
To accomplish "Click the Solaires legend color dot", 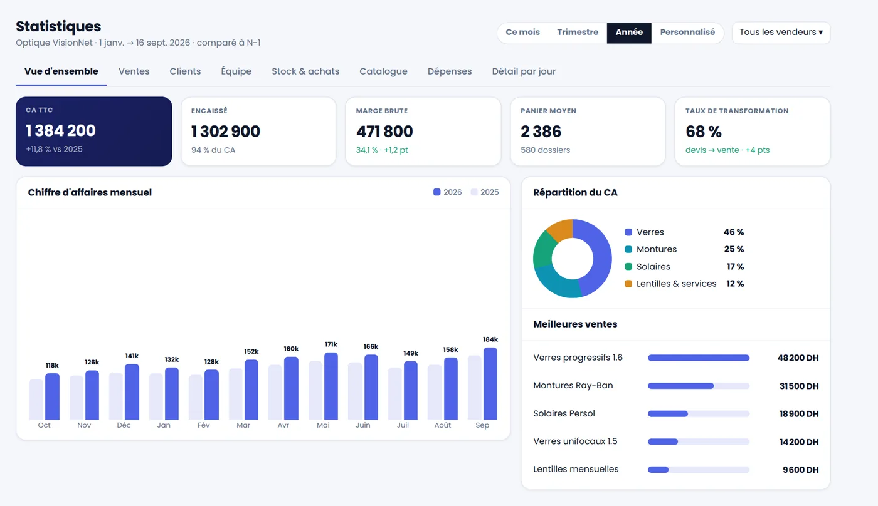I will click(628, 267).
